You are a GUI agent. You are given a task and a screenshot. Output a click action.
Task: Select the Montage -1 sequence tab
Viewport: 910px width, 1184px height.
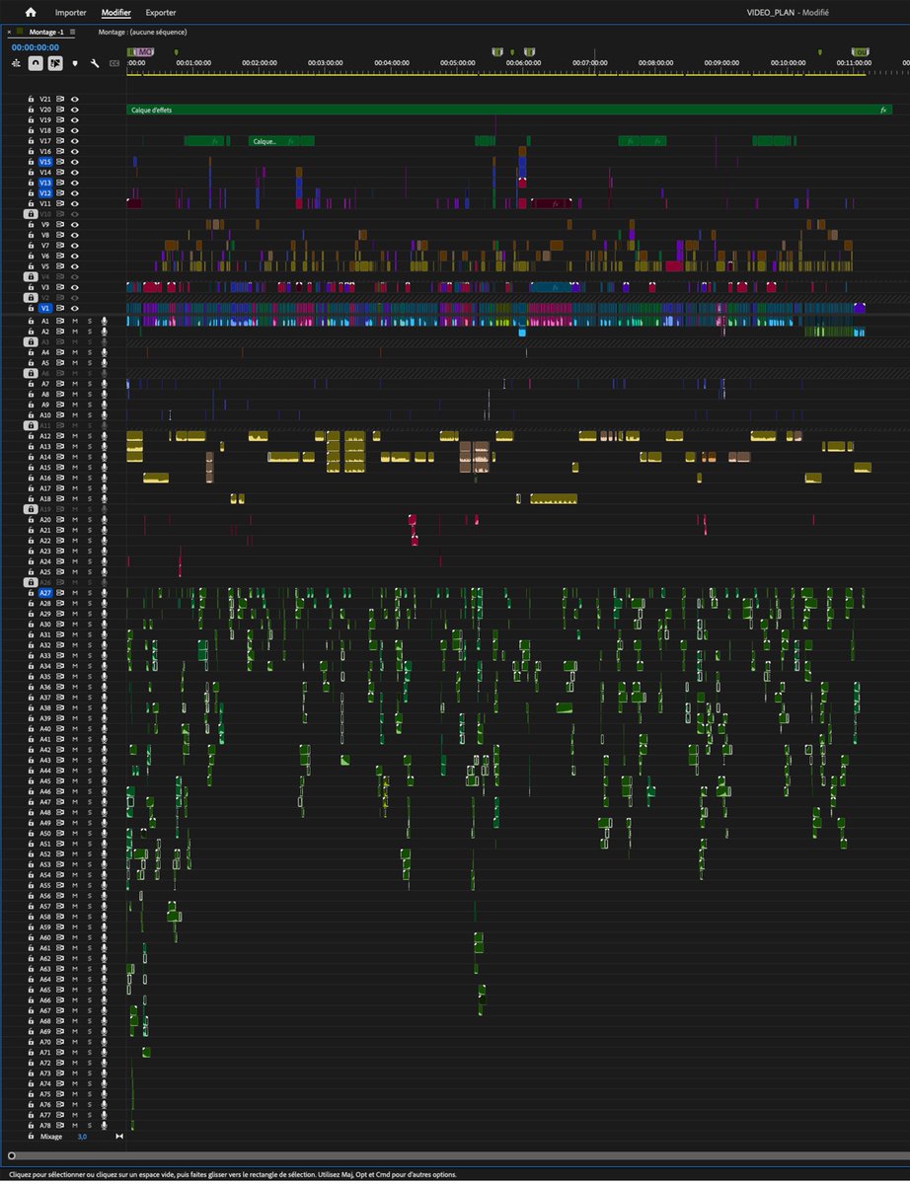[x=46, y=32]
